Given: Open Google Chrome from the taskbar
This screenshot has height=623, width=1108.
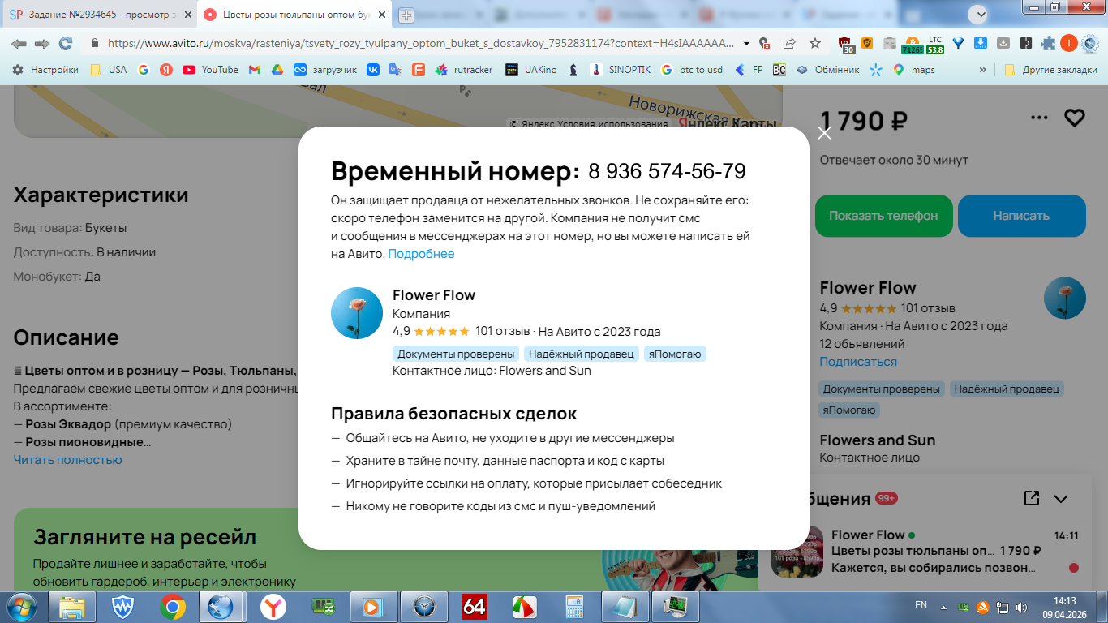Looking at the screenshot, I should (172, 606).
